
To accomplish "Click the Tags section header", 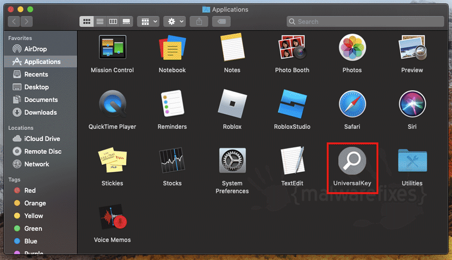I will [14, 180].
